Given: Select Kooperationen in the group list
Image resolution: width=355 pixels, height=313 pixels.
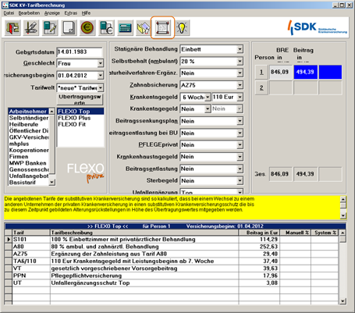Looking at the screenshot, I should (x=28, y=150).
